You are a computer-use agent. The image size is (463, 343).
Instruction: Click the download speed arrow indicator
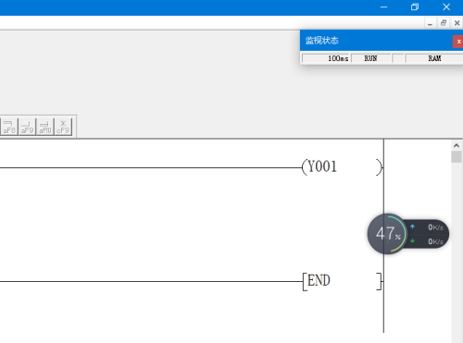pos(412,241)
